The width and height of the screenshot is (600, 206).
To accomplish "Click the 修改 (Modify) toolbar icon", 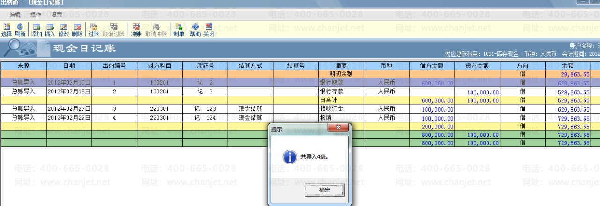I will click(x=64, y=30).
